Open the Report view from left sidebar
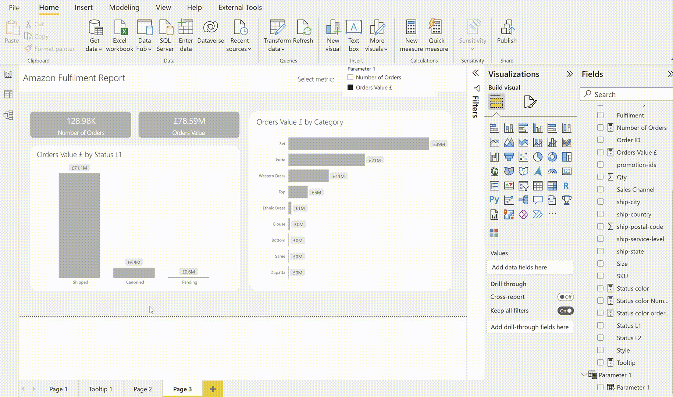Image resolution: width=673 pixels, height=397 pixels. (x=8, y=74)
